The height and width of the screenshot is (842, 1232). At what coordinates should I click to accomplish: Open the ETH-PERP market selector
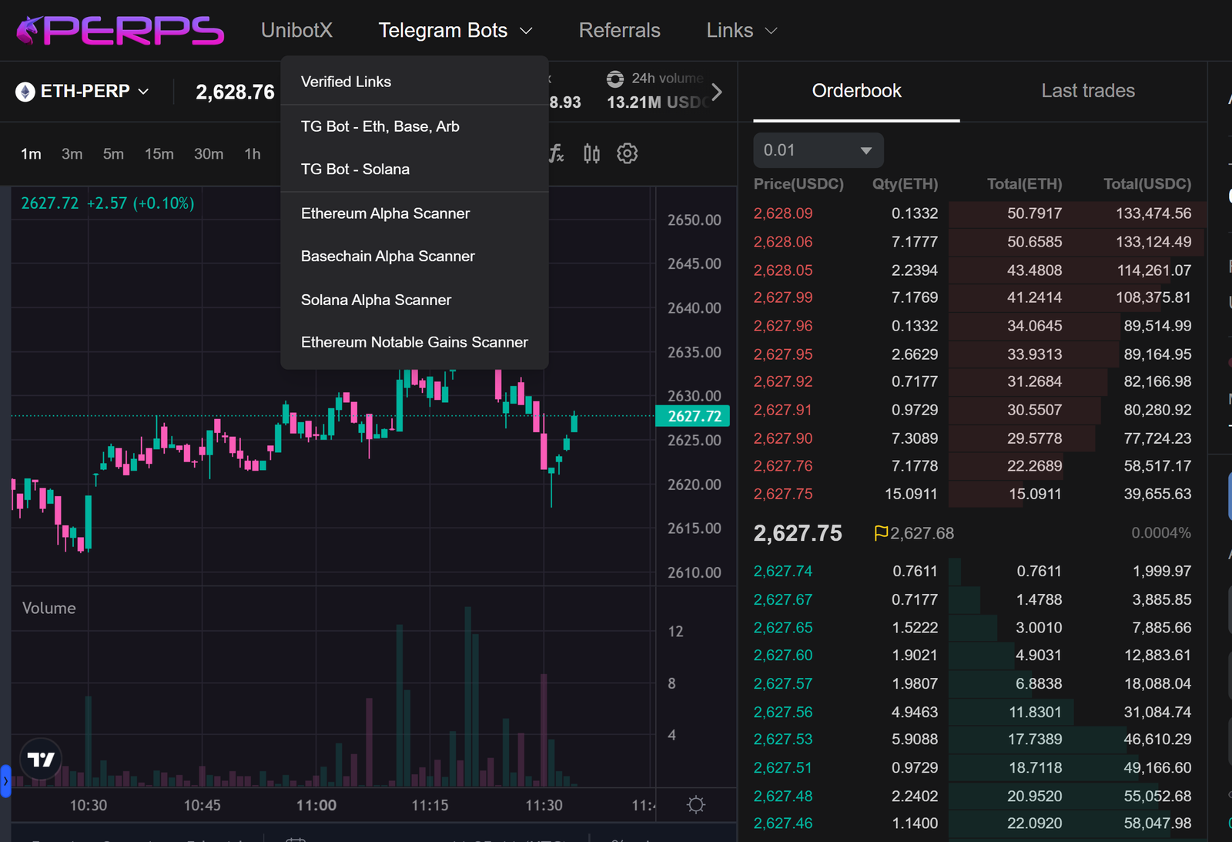[82, 92]
